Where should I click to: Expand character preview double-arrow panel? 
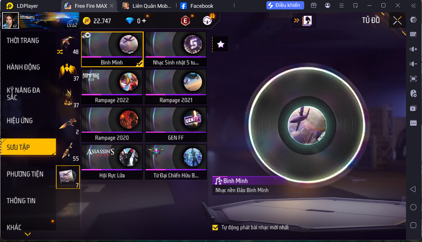point(296,20)
